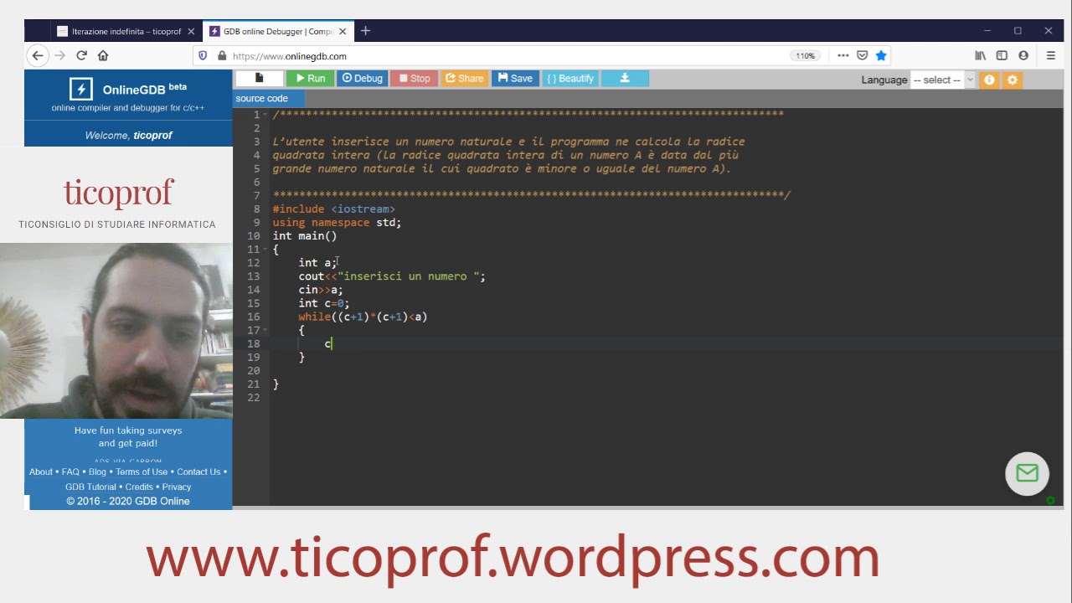The image size is (1072, 603).
Task: Go forward in browser history
Action: (x=59, y=55)
